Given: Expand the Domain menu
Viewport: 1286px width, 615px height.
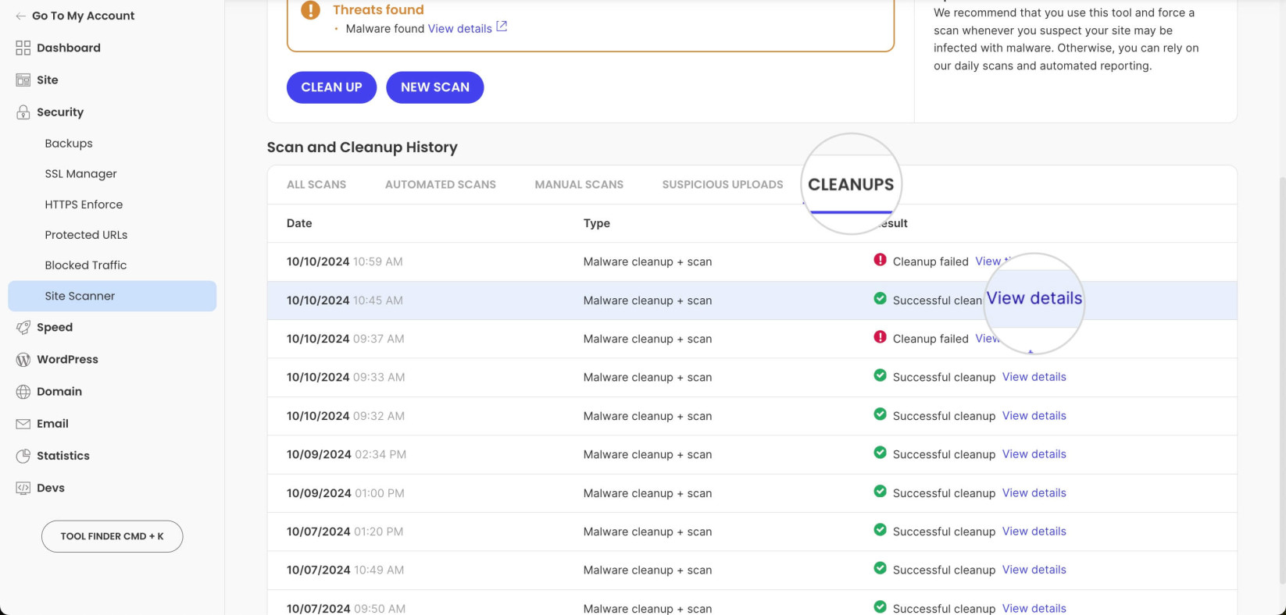Looking at the screenshot, I should pos(59,391).
